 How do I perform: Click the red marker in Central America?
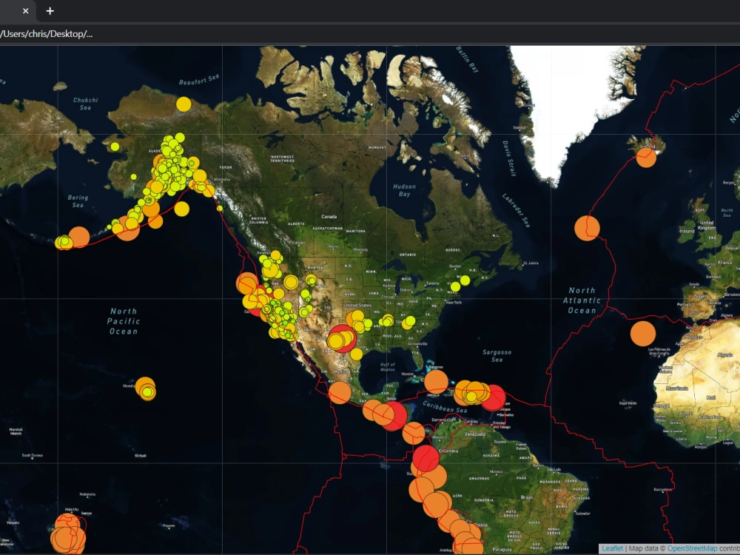point(395,416)
